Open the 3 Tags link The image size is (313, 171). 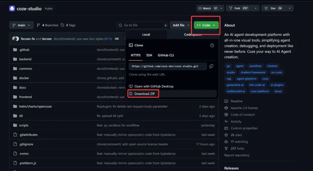(x=68, y=25)
